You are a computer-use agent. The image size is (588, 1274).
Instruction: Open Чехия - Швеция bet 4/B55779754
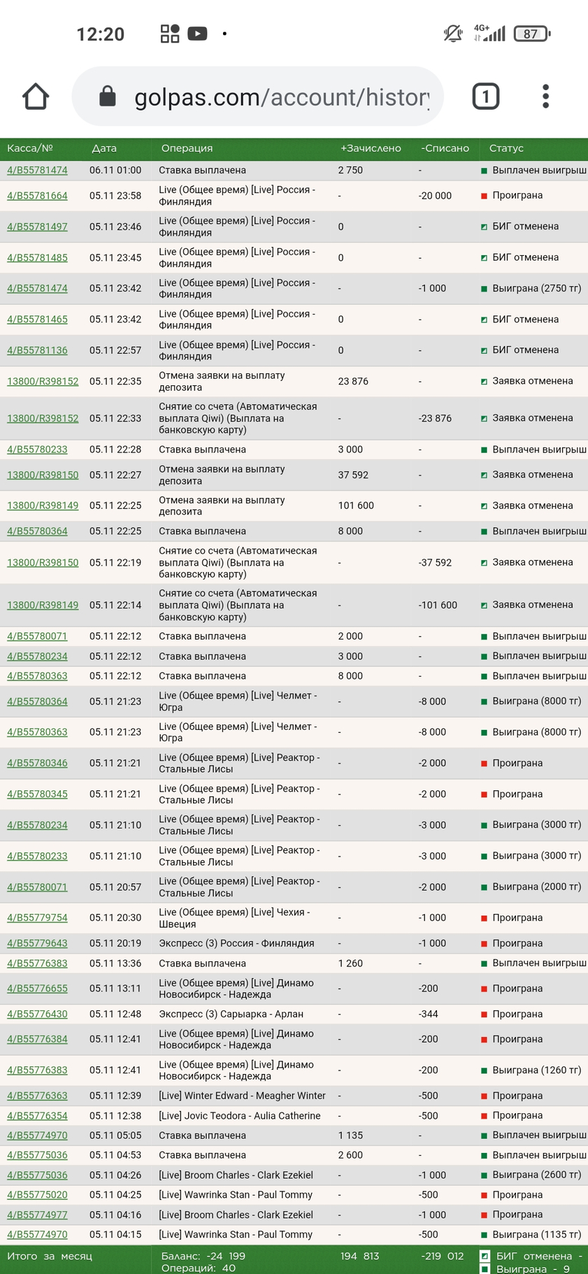pyautogui.click(x=37, y=917)
